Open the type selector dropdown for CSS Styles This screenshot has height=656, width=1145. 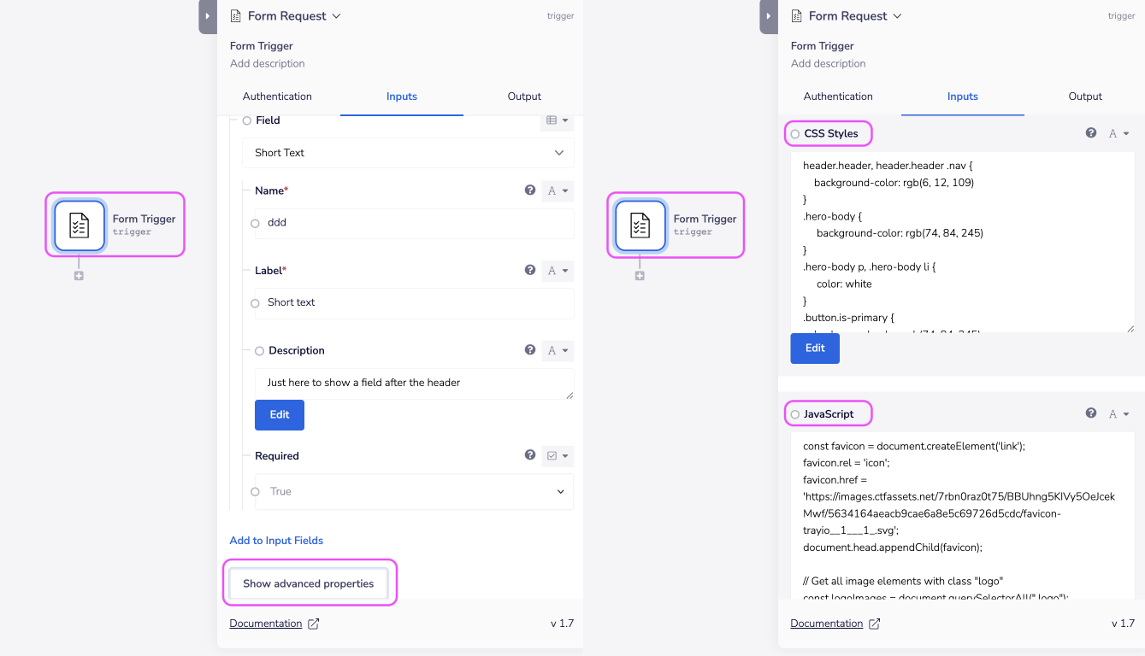1118,133
